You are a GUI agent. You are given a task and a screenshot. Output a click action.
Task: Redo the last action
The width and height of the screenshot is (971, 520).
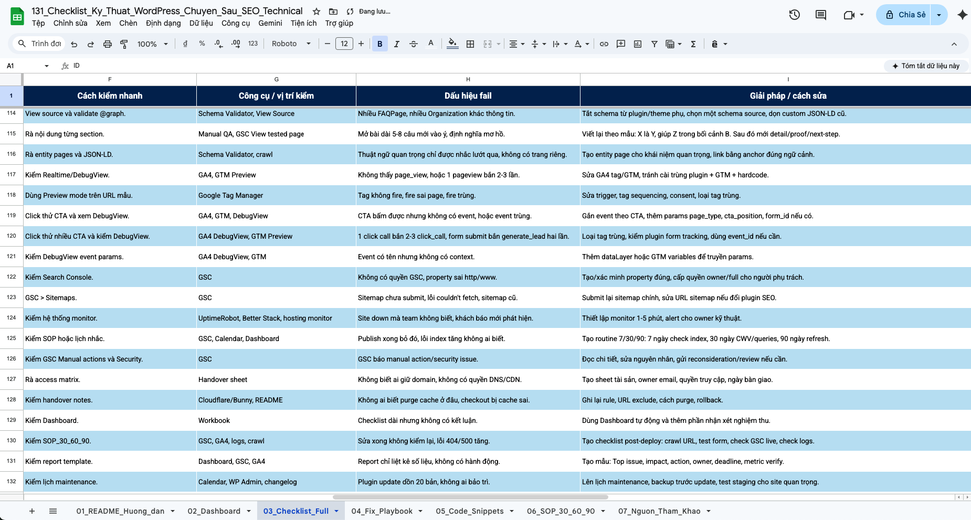[x=90, y=44]
